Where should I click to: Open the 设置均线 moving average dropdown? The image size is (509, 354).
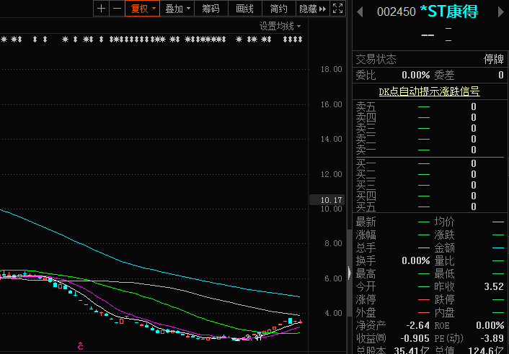[x=280, y=26]
